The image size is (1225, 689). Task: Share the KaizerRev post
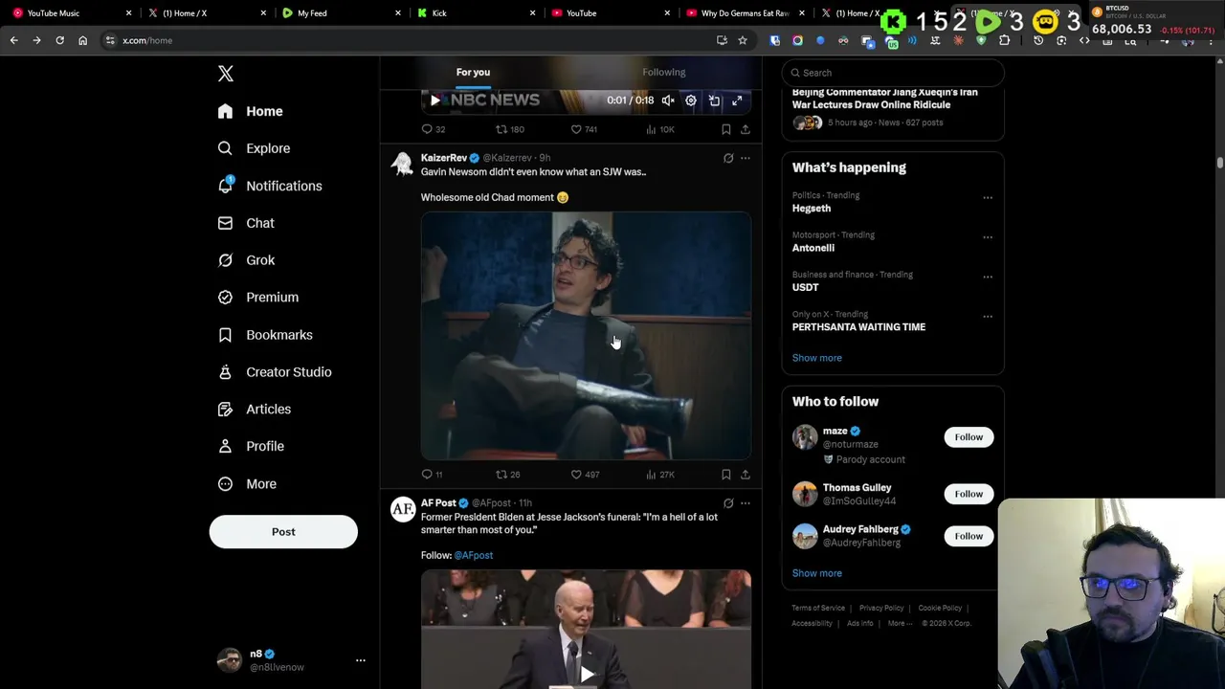[x=746, y=475]
